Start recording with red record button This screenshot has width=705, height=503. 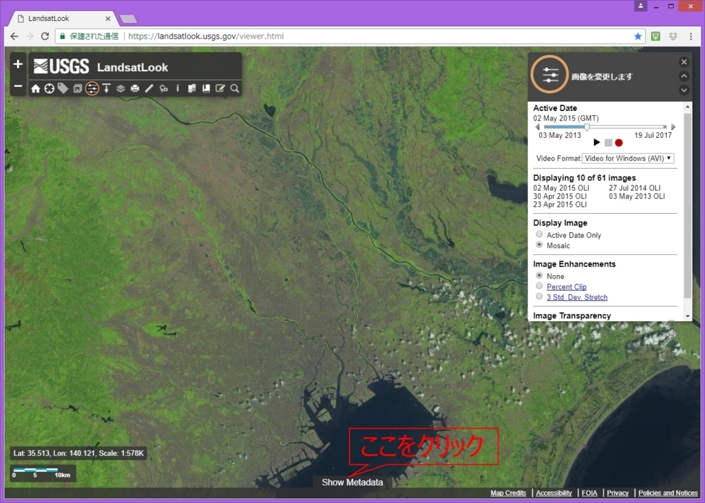[x=619, y=143]
